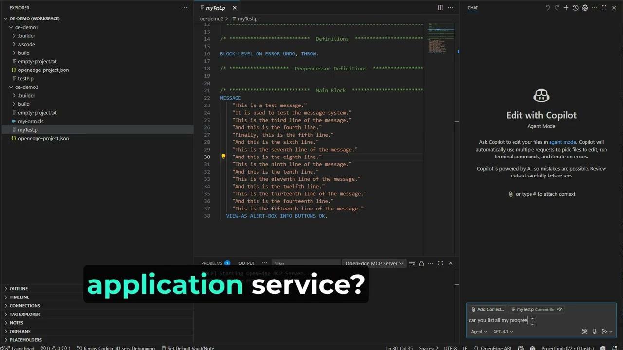
Task: Click the Add Context button
Action: 487,309
